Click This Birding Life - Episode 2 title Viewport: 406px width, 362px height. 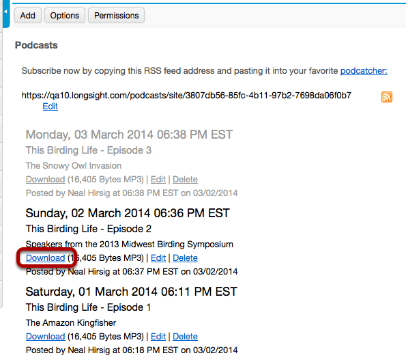88,229
